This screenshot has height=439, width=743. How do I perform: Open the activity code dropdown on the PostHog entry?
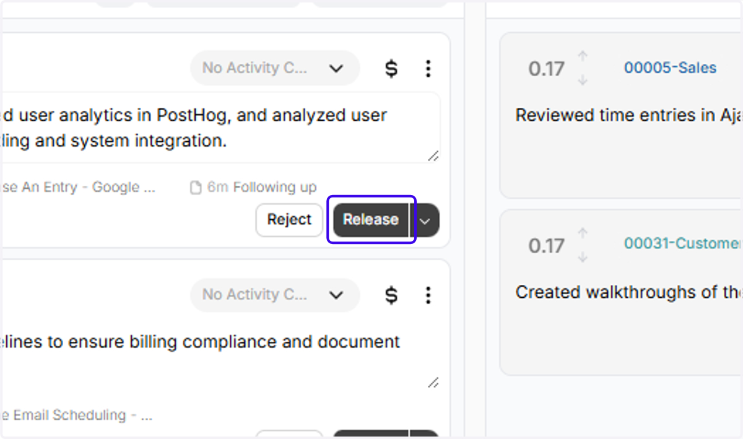click(x=275, y=68)
